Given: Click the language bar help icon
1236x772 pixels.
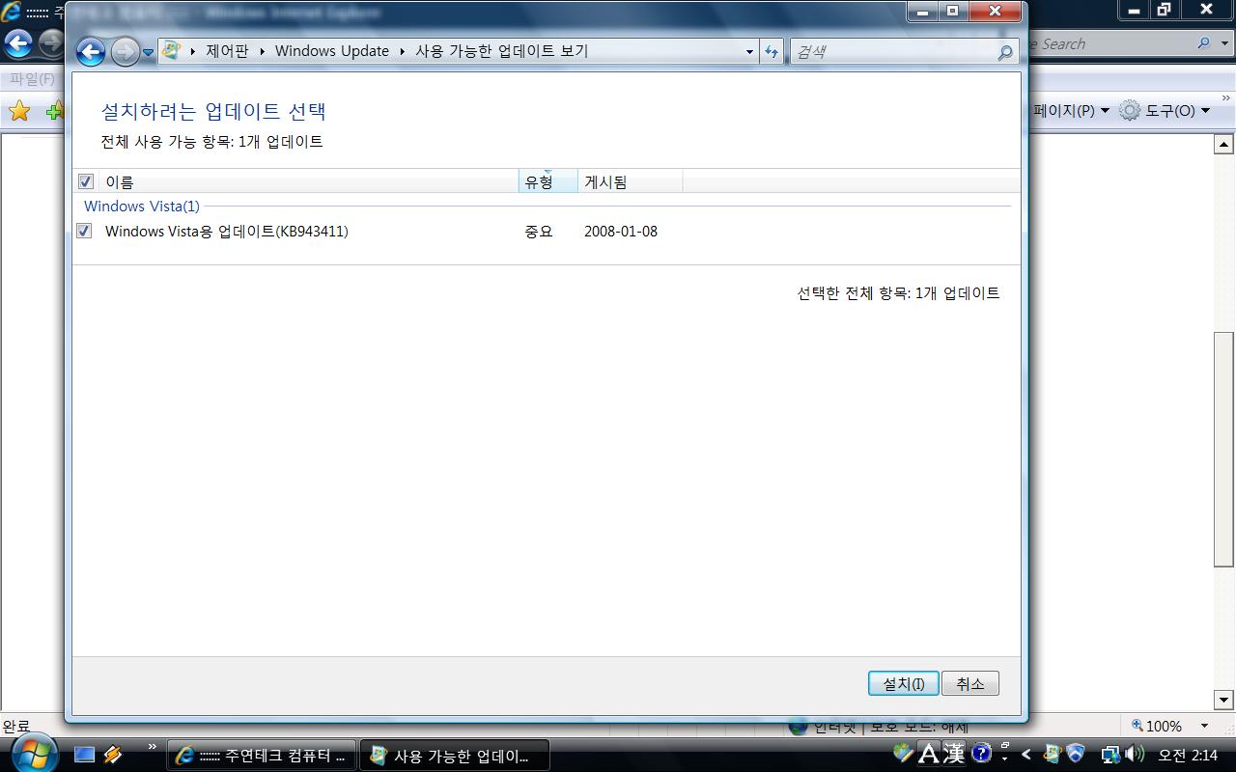Looking at the screenshot, I should pos(981,754).
